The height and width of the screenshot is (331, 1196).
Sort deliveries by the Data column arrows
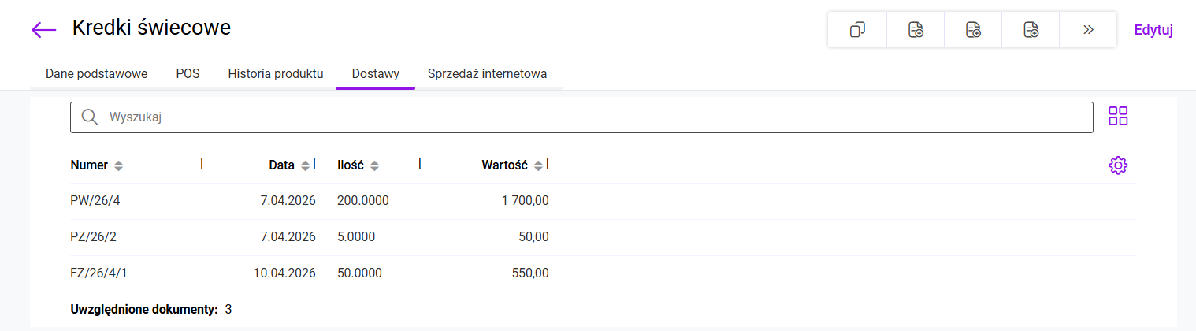click(305, 166)
